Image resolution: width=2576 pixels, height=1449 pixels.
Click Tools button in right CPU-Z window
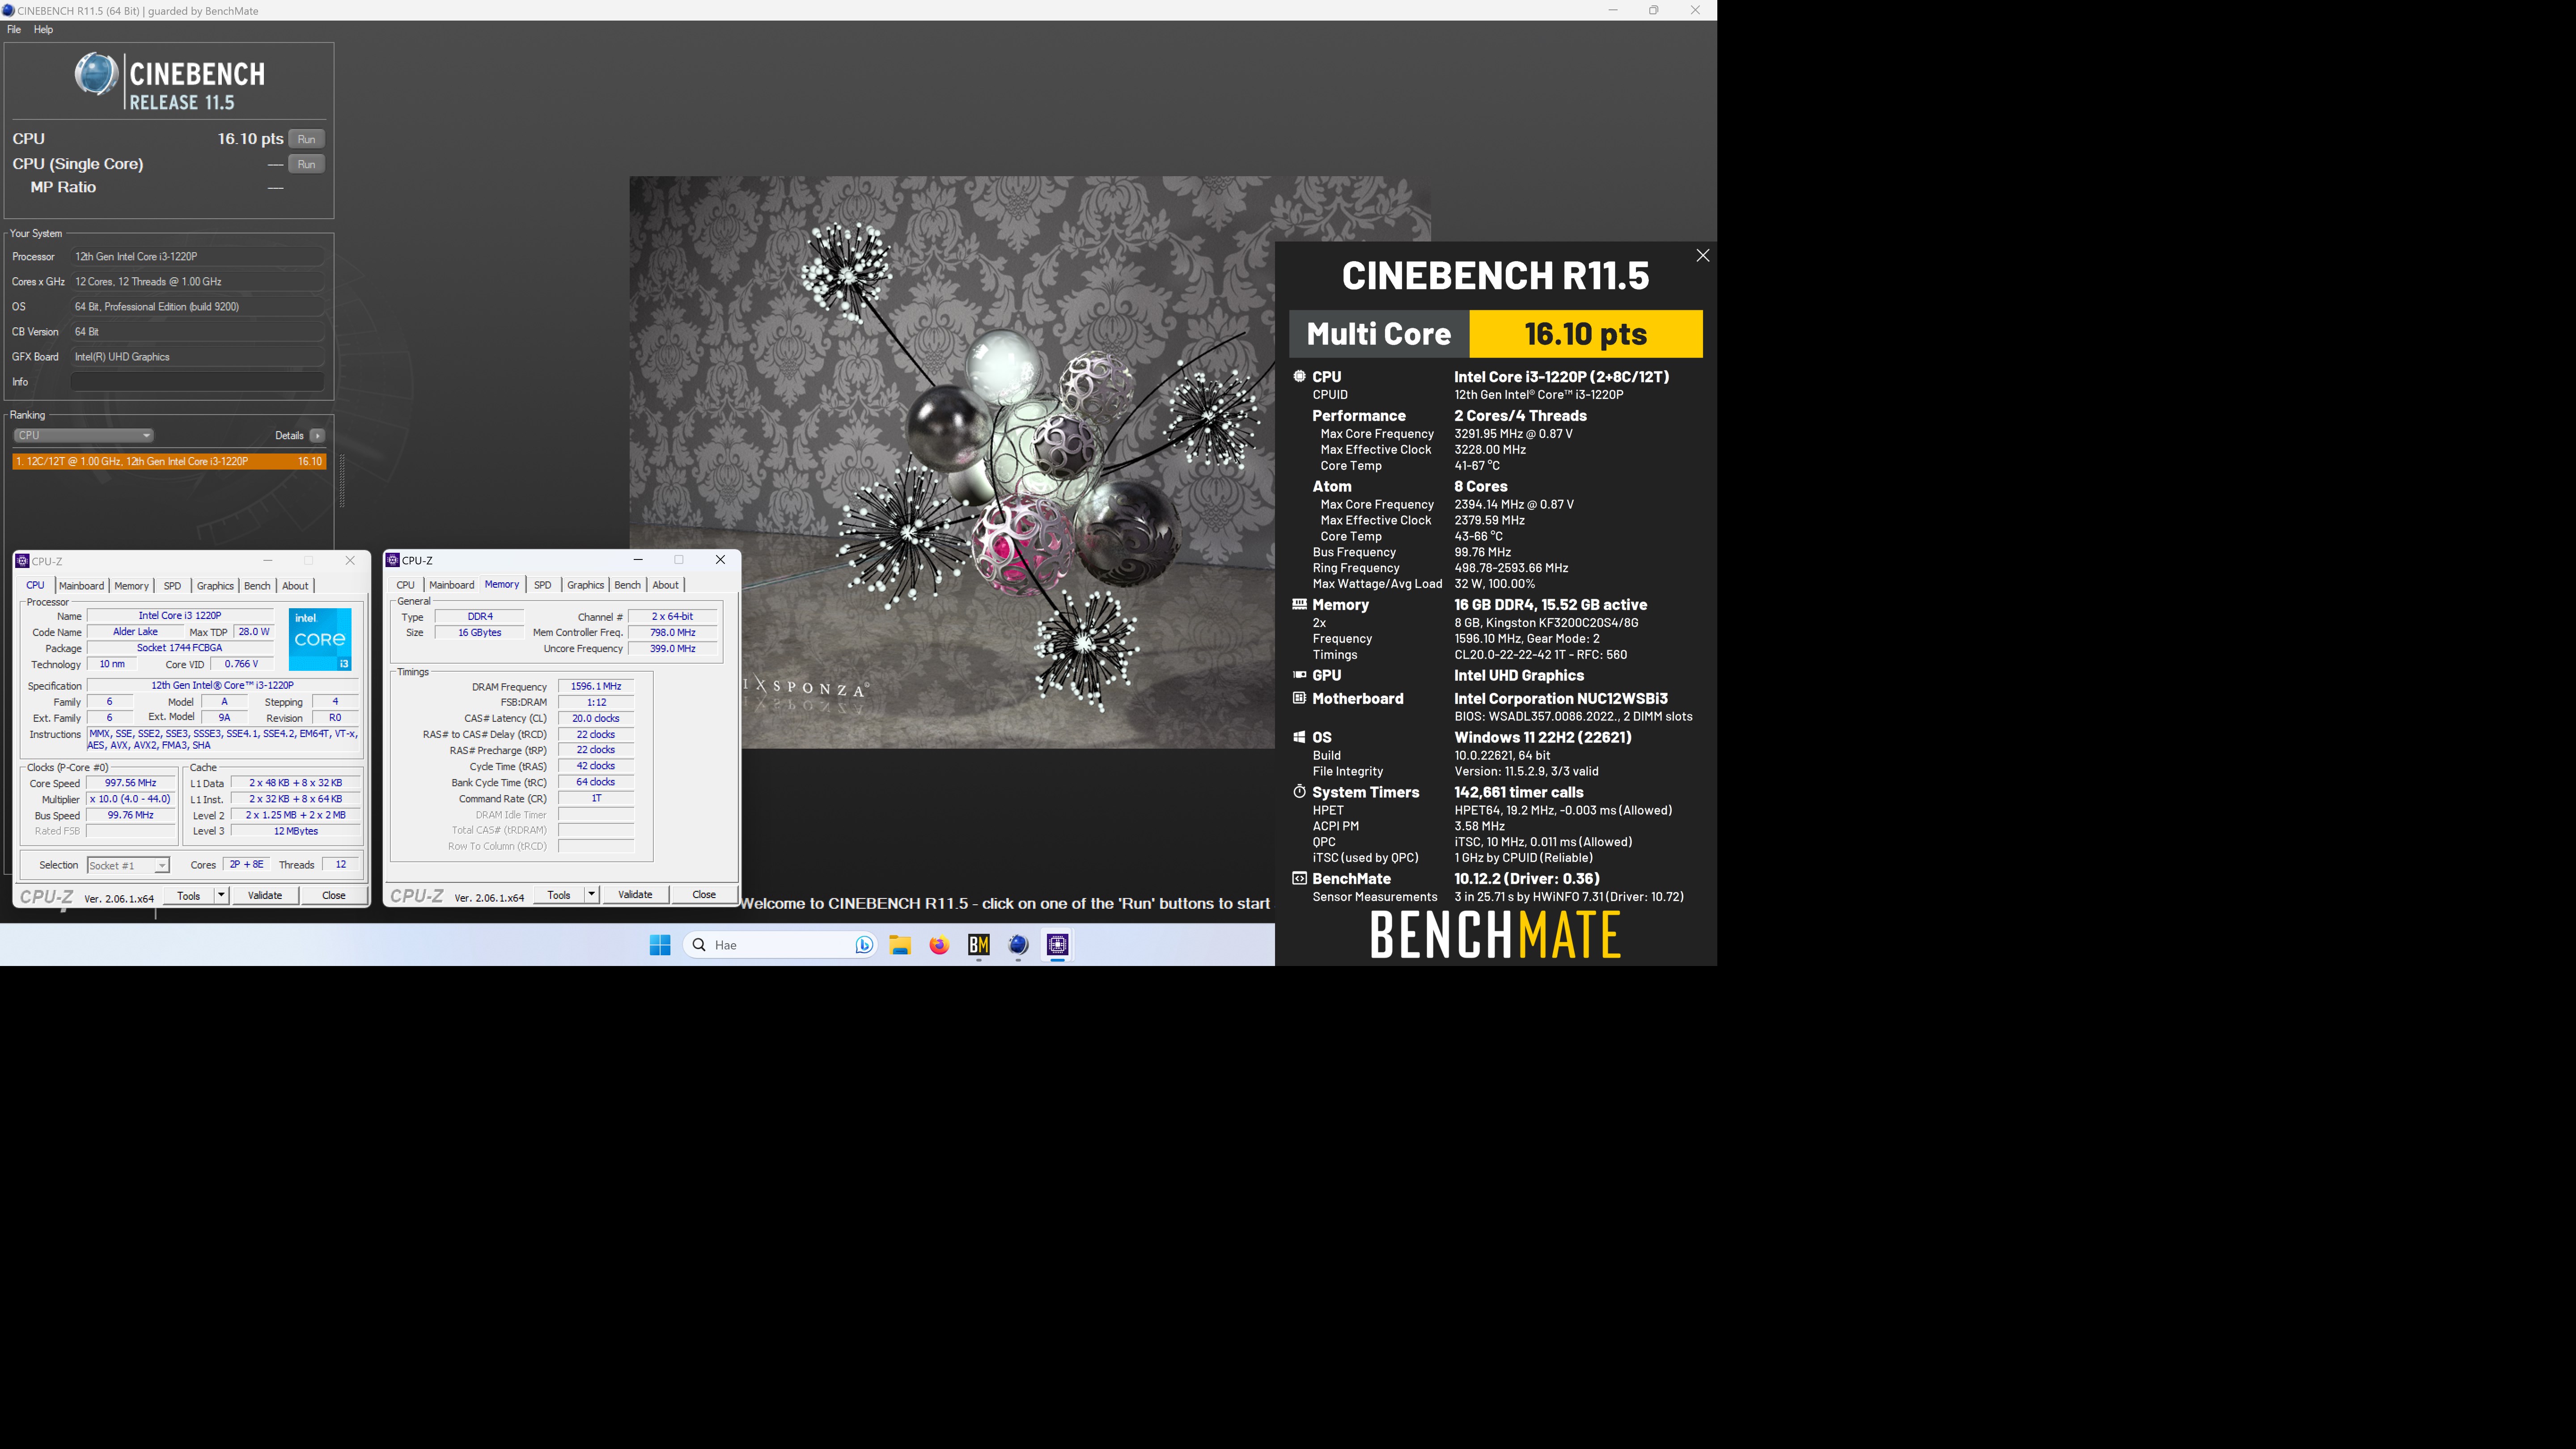click(559, 895)
